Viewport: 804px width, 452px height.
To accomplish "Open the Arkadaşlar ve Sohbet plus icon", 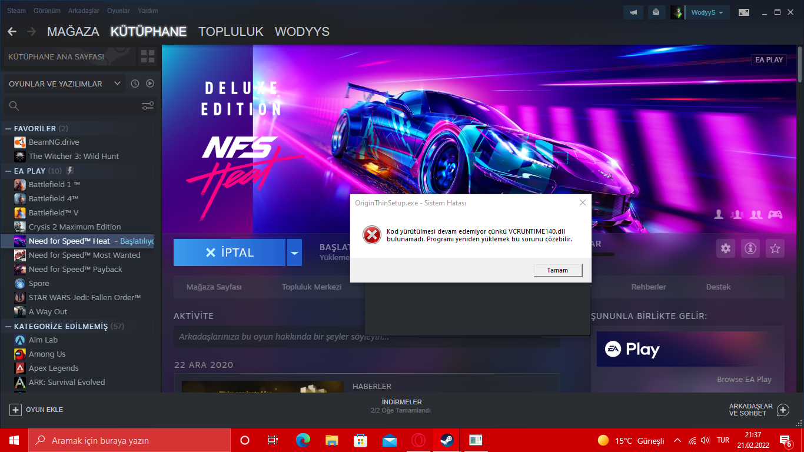I will (783, 410).
